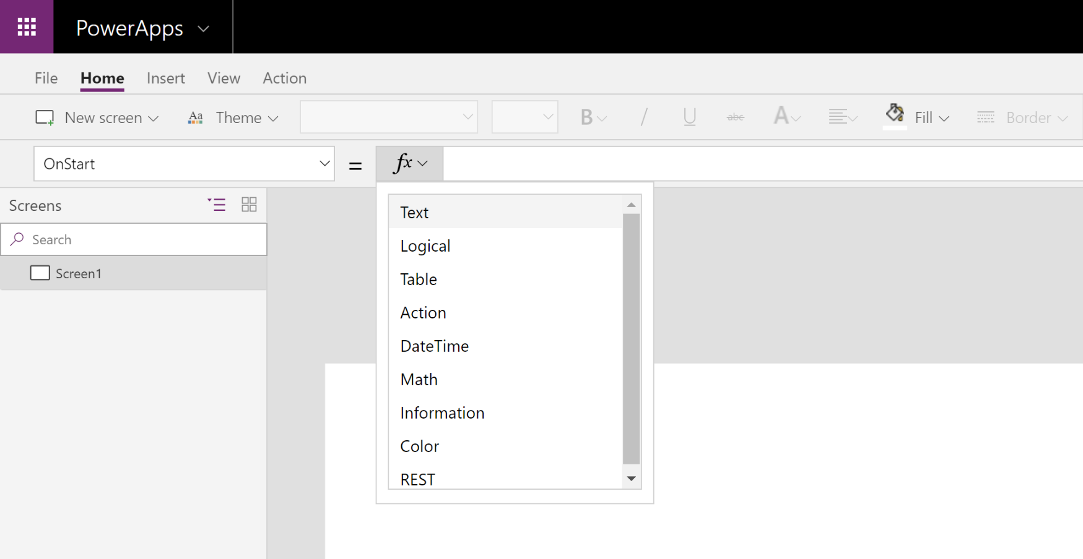
Task: Collapse the fx function category dropdown
Action: [x=410, y=164]
